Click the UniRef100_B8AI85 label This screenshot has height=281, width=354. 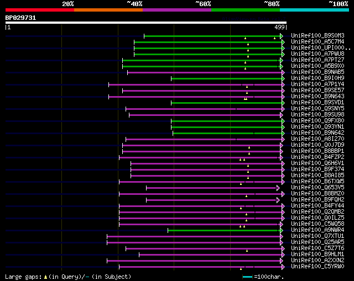point(317,176)
